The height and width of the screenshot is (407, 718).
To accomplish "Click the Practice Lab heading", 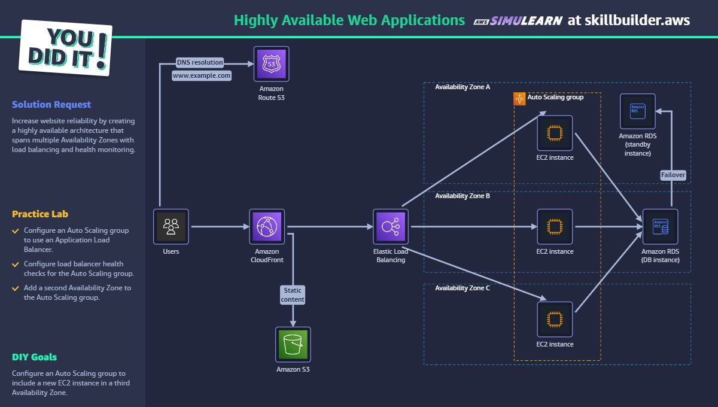I will coord(40,214).
